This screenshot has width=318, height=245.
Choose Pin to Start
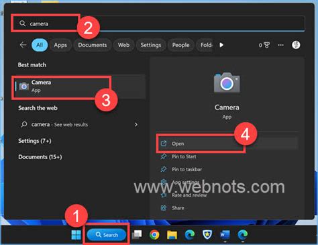(184, 156)
